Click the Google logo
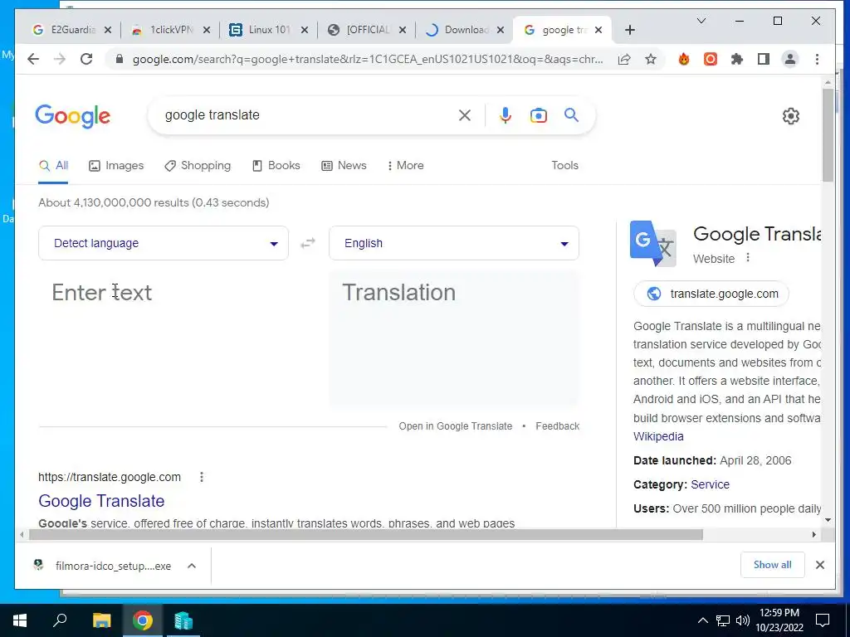Screen dimensions: 850x637 point(73,116)
